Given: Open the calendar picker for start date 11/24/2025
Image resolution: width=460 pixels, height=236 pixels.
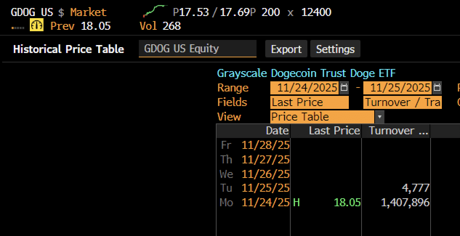Looking at the screenshot, I should (344, 88).
